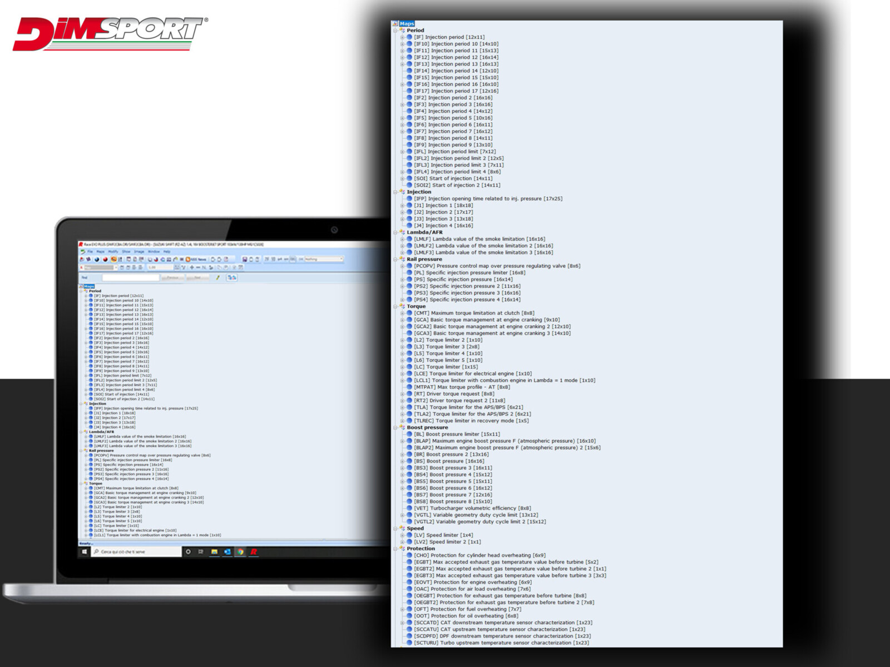Click the Boost pressure category folder icon
The width and height of the screenshot is (890, 667).
(402, 427)
